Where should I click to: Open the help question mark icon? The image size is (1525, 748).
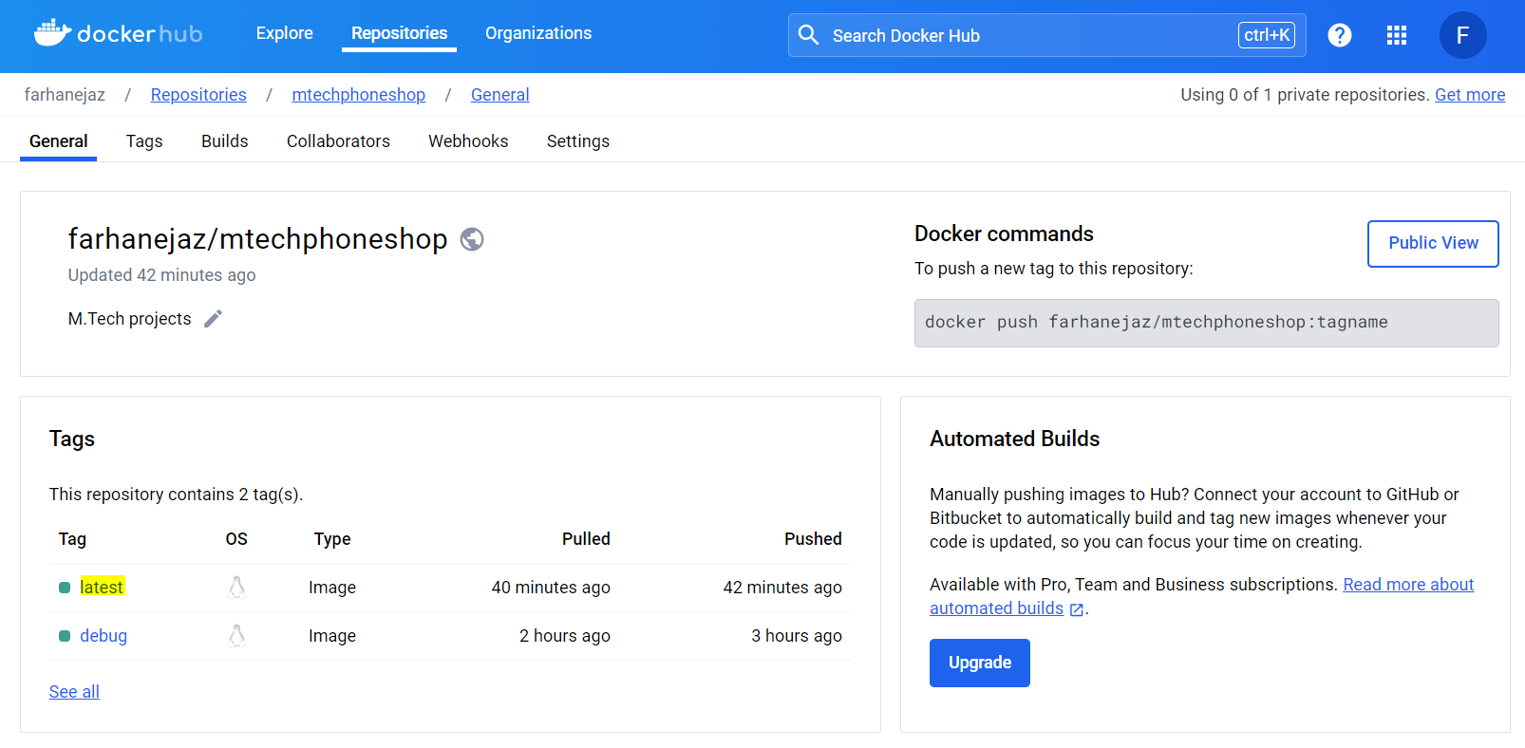click(x=1339, y=35)
